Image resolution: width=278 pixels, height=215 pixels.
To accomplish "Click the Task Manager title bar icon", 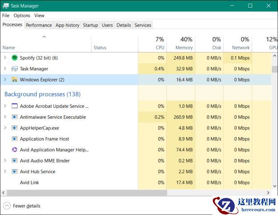I will pyautogui.click(x=6, y=6).
